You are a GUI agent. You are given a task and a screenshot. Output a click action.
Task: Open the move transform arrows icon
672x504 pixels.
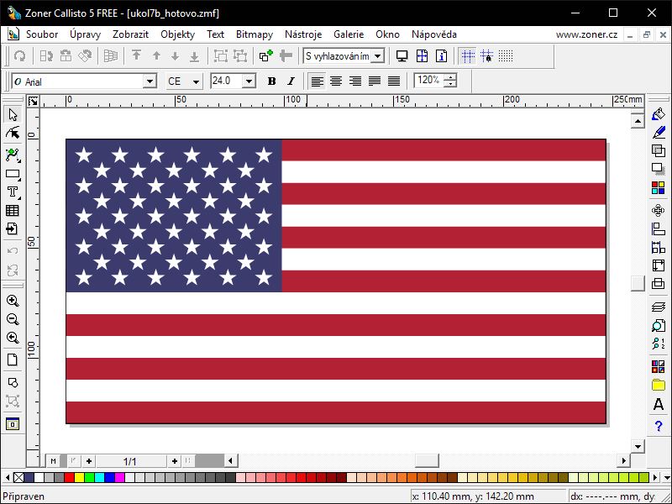pos(659,211)
